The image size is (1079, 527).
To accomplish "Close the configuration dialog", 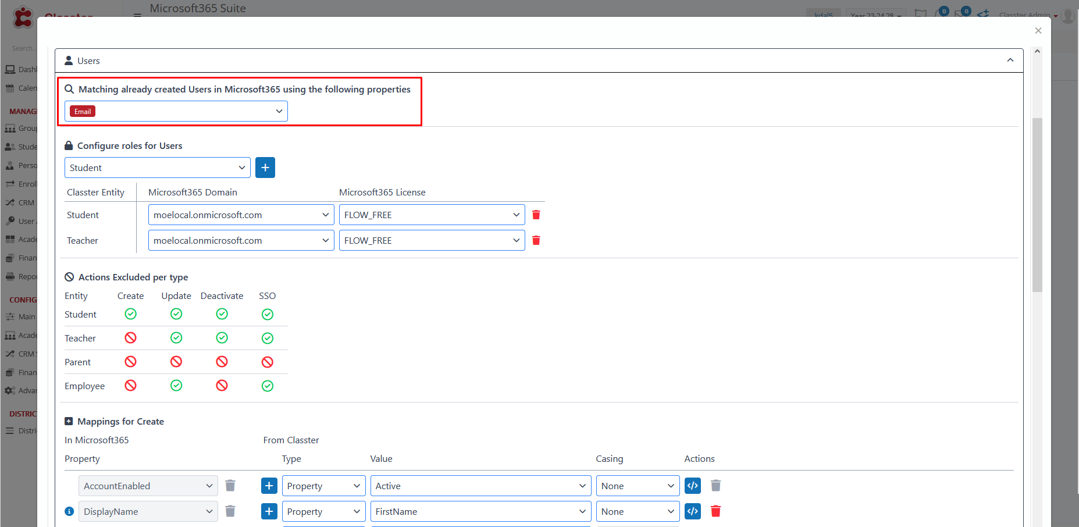I will pos(1038,30).
